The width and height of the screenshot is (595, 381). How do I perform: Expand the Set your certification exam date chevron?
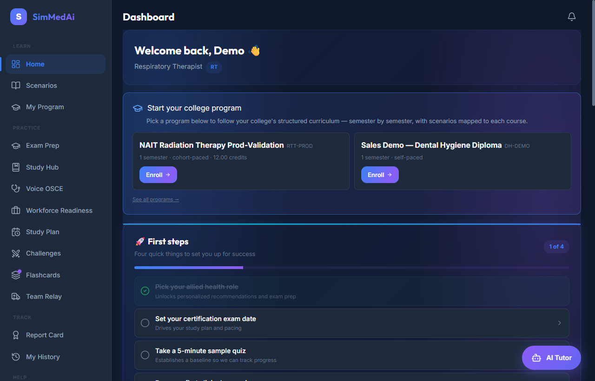click(x=560, y=323)
